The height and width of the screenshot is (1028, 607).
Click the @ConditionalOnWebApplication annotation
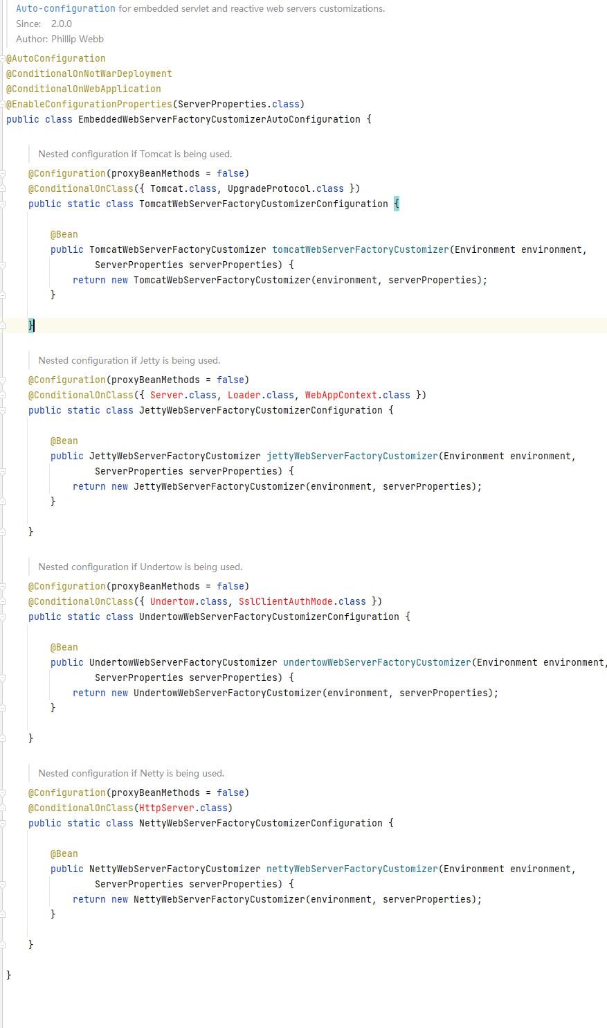[x=84, y=89]
